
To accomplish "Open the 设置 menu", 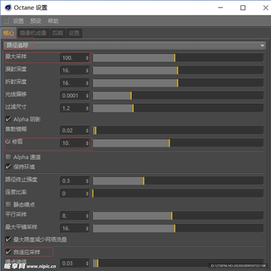I will (18, 21).
